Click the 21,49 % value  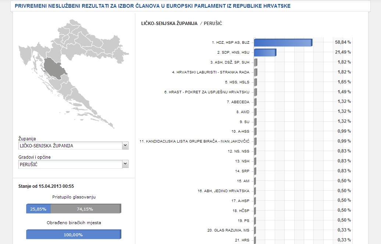pyautogui.click(x=343, y=52)
